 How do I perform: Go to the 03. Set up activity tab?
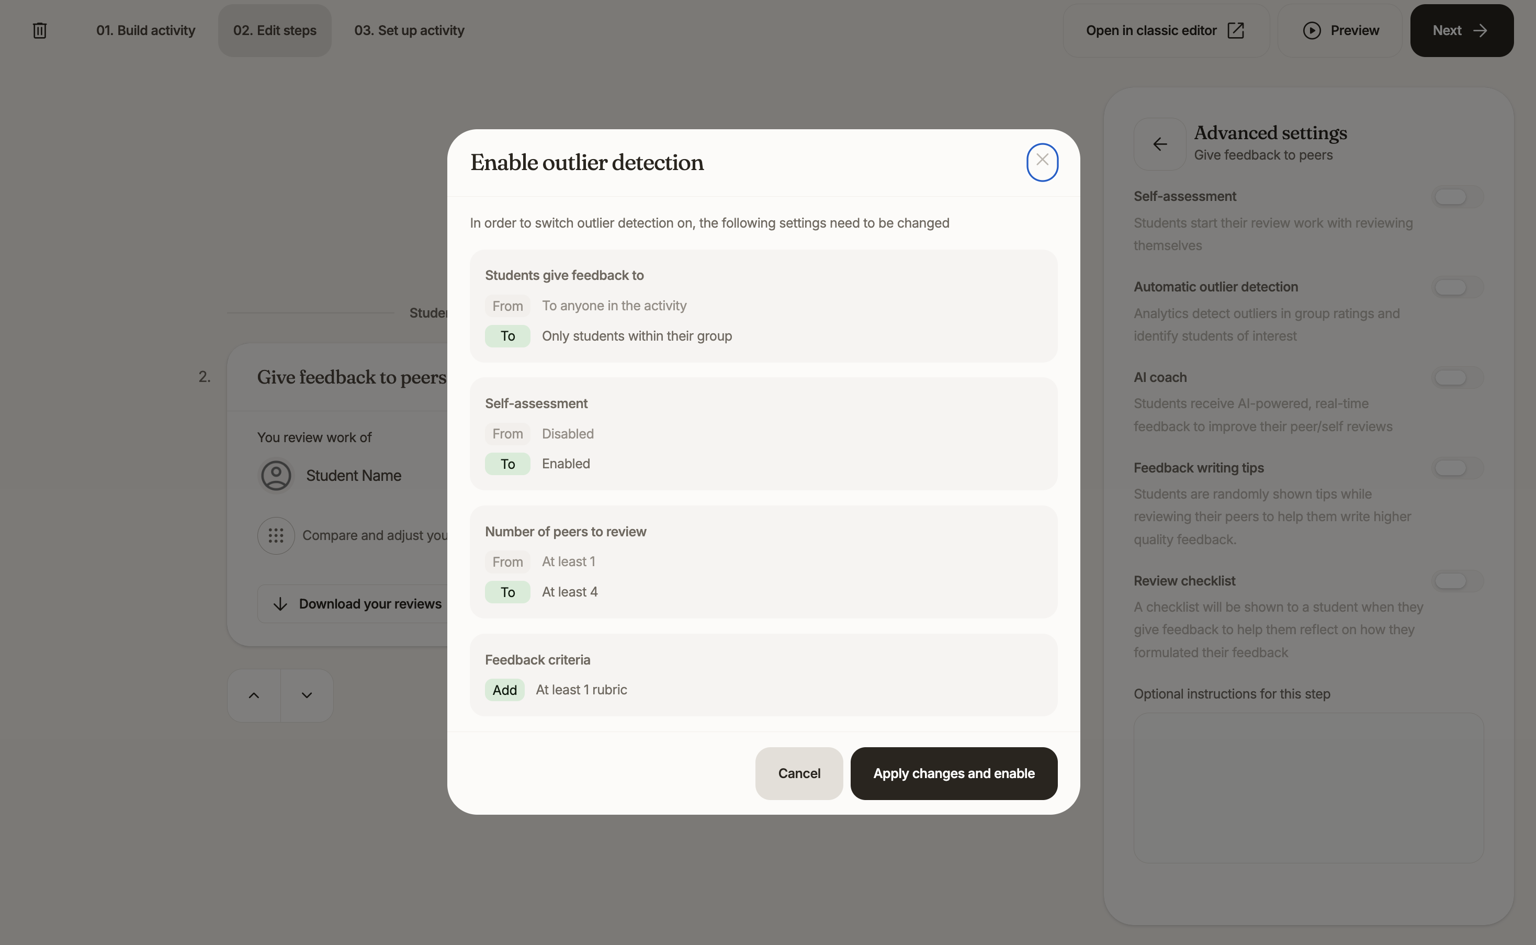coord(409,31)
